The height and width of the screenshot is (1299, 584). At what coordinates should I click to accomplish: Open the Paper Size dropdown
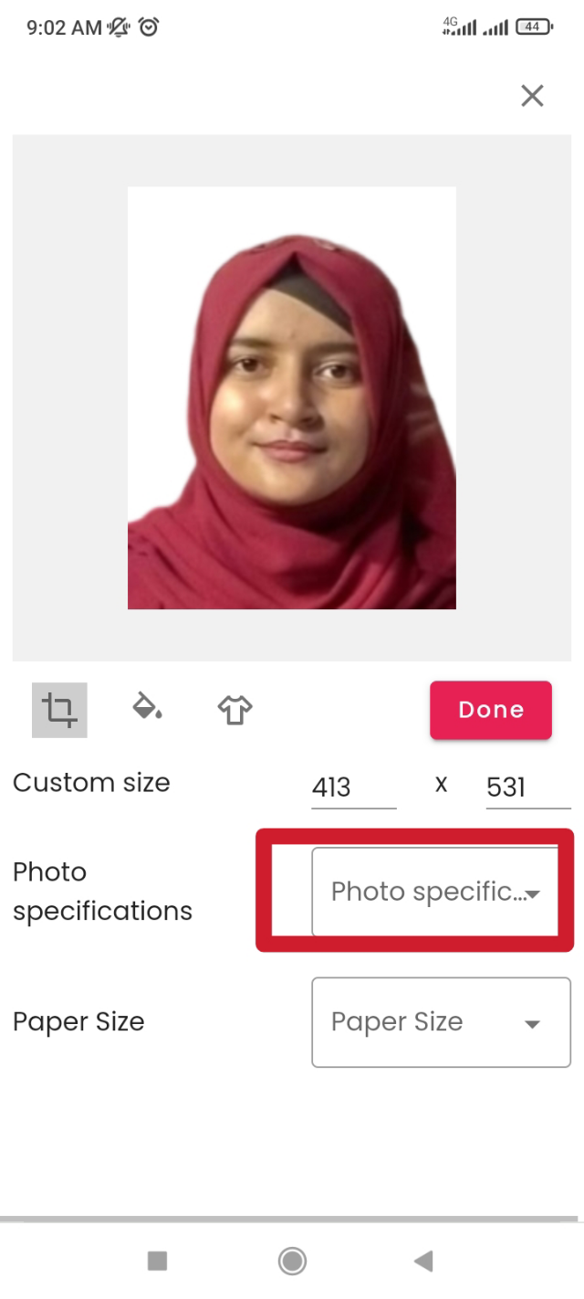pyautogui.click(x=441, y=1022)
